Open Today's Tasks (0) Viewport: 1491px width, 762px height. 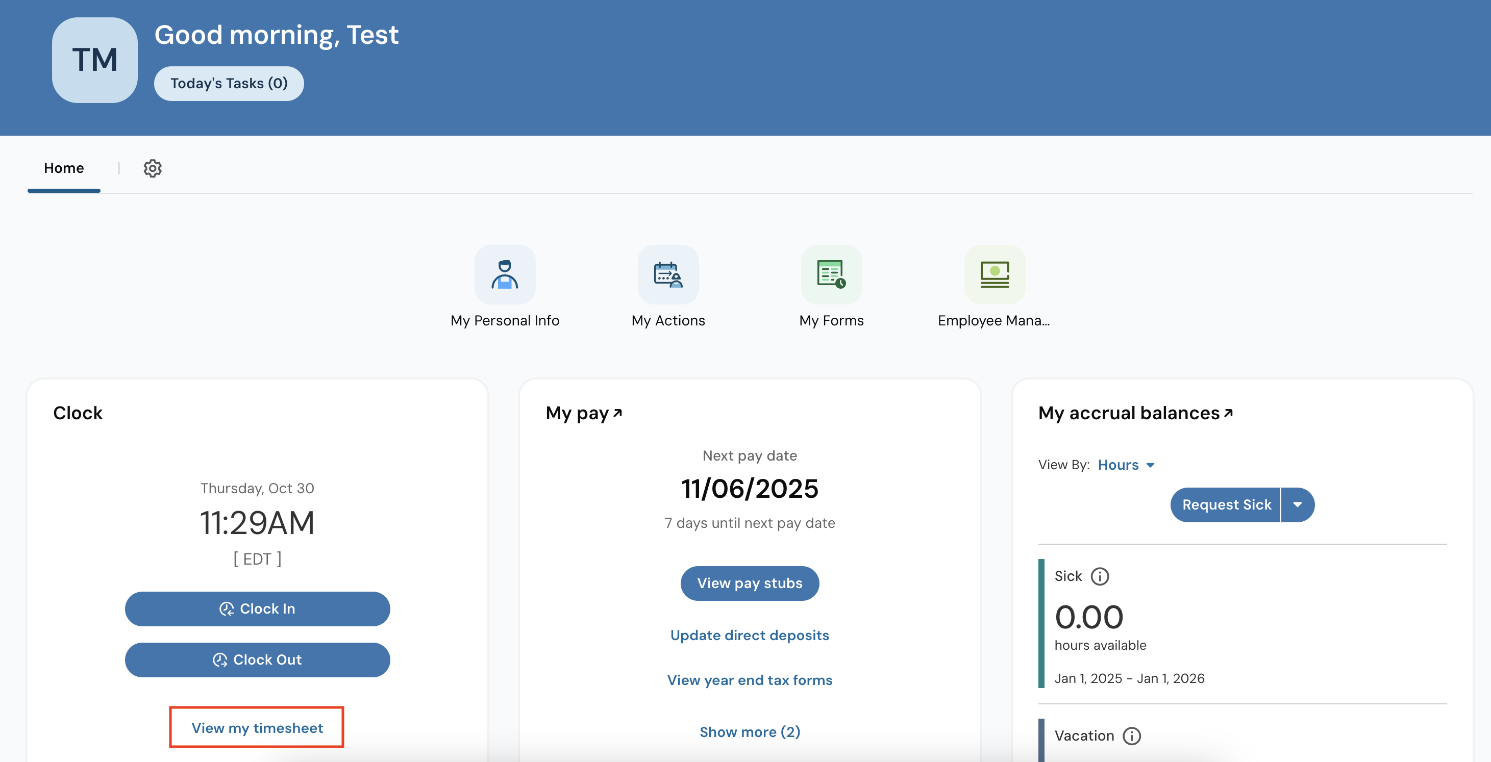coord(229,83)
